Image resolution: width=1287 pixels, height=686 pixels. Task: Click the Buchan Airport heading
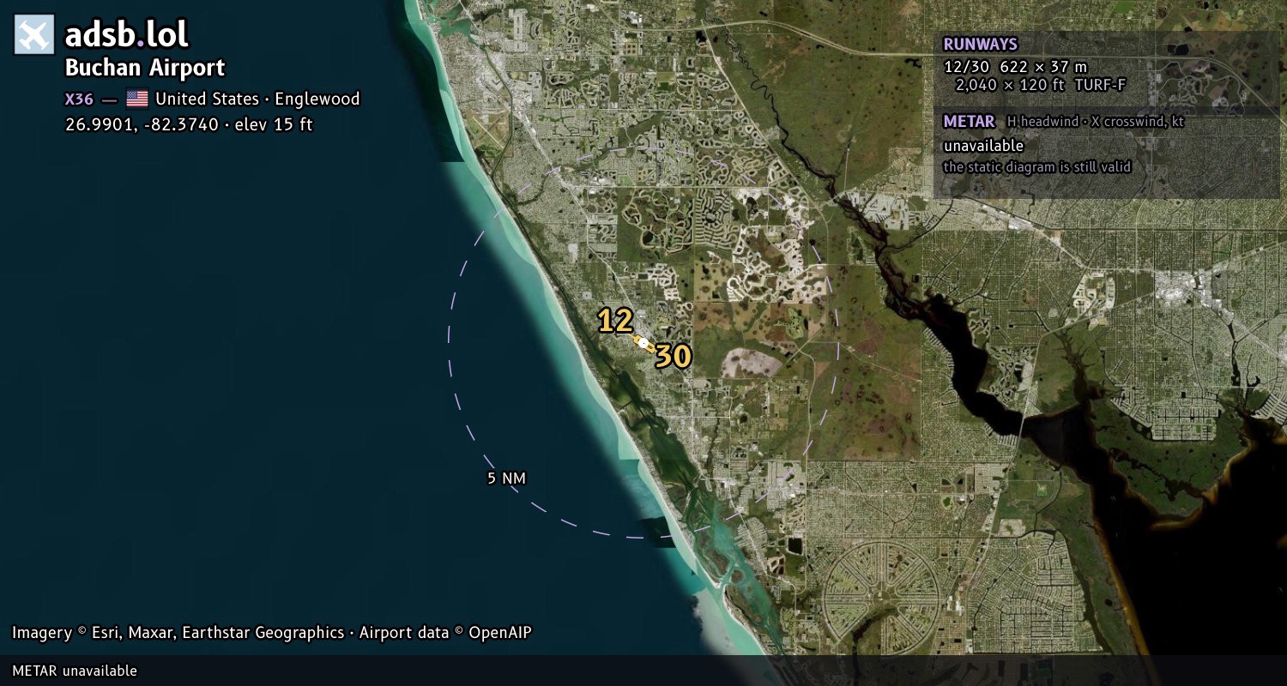145,68
